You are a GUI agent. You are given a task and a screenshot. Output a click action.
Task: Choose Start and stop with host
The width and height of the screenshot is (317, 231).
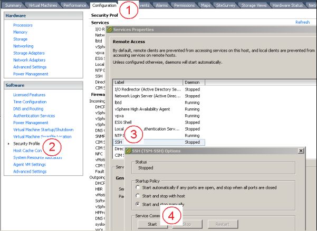click(138, 196)
